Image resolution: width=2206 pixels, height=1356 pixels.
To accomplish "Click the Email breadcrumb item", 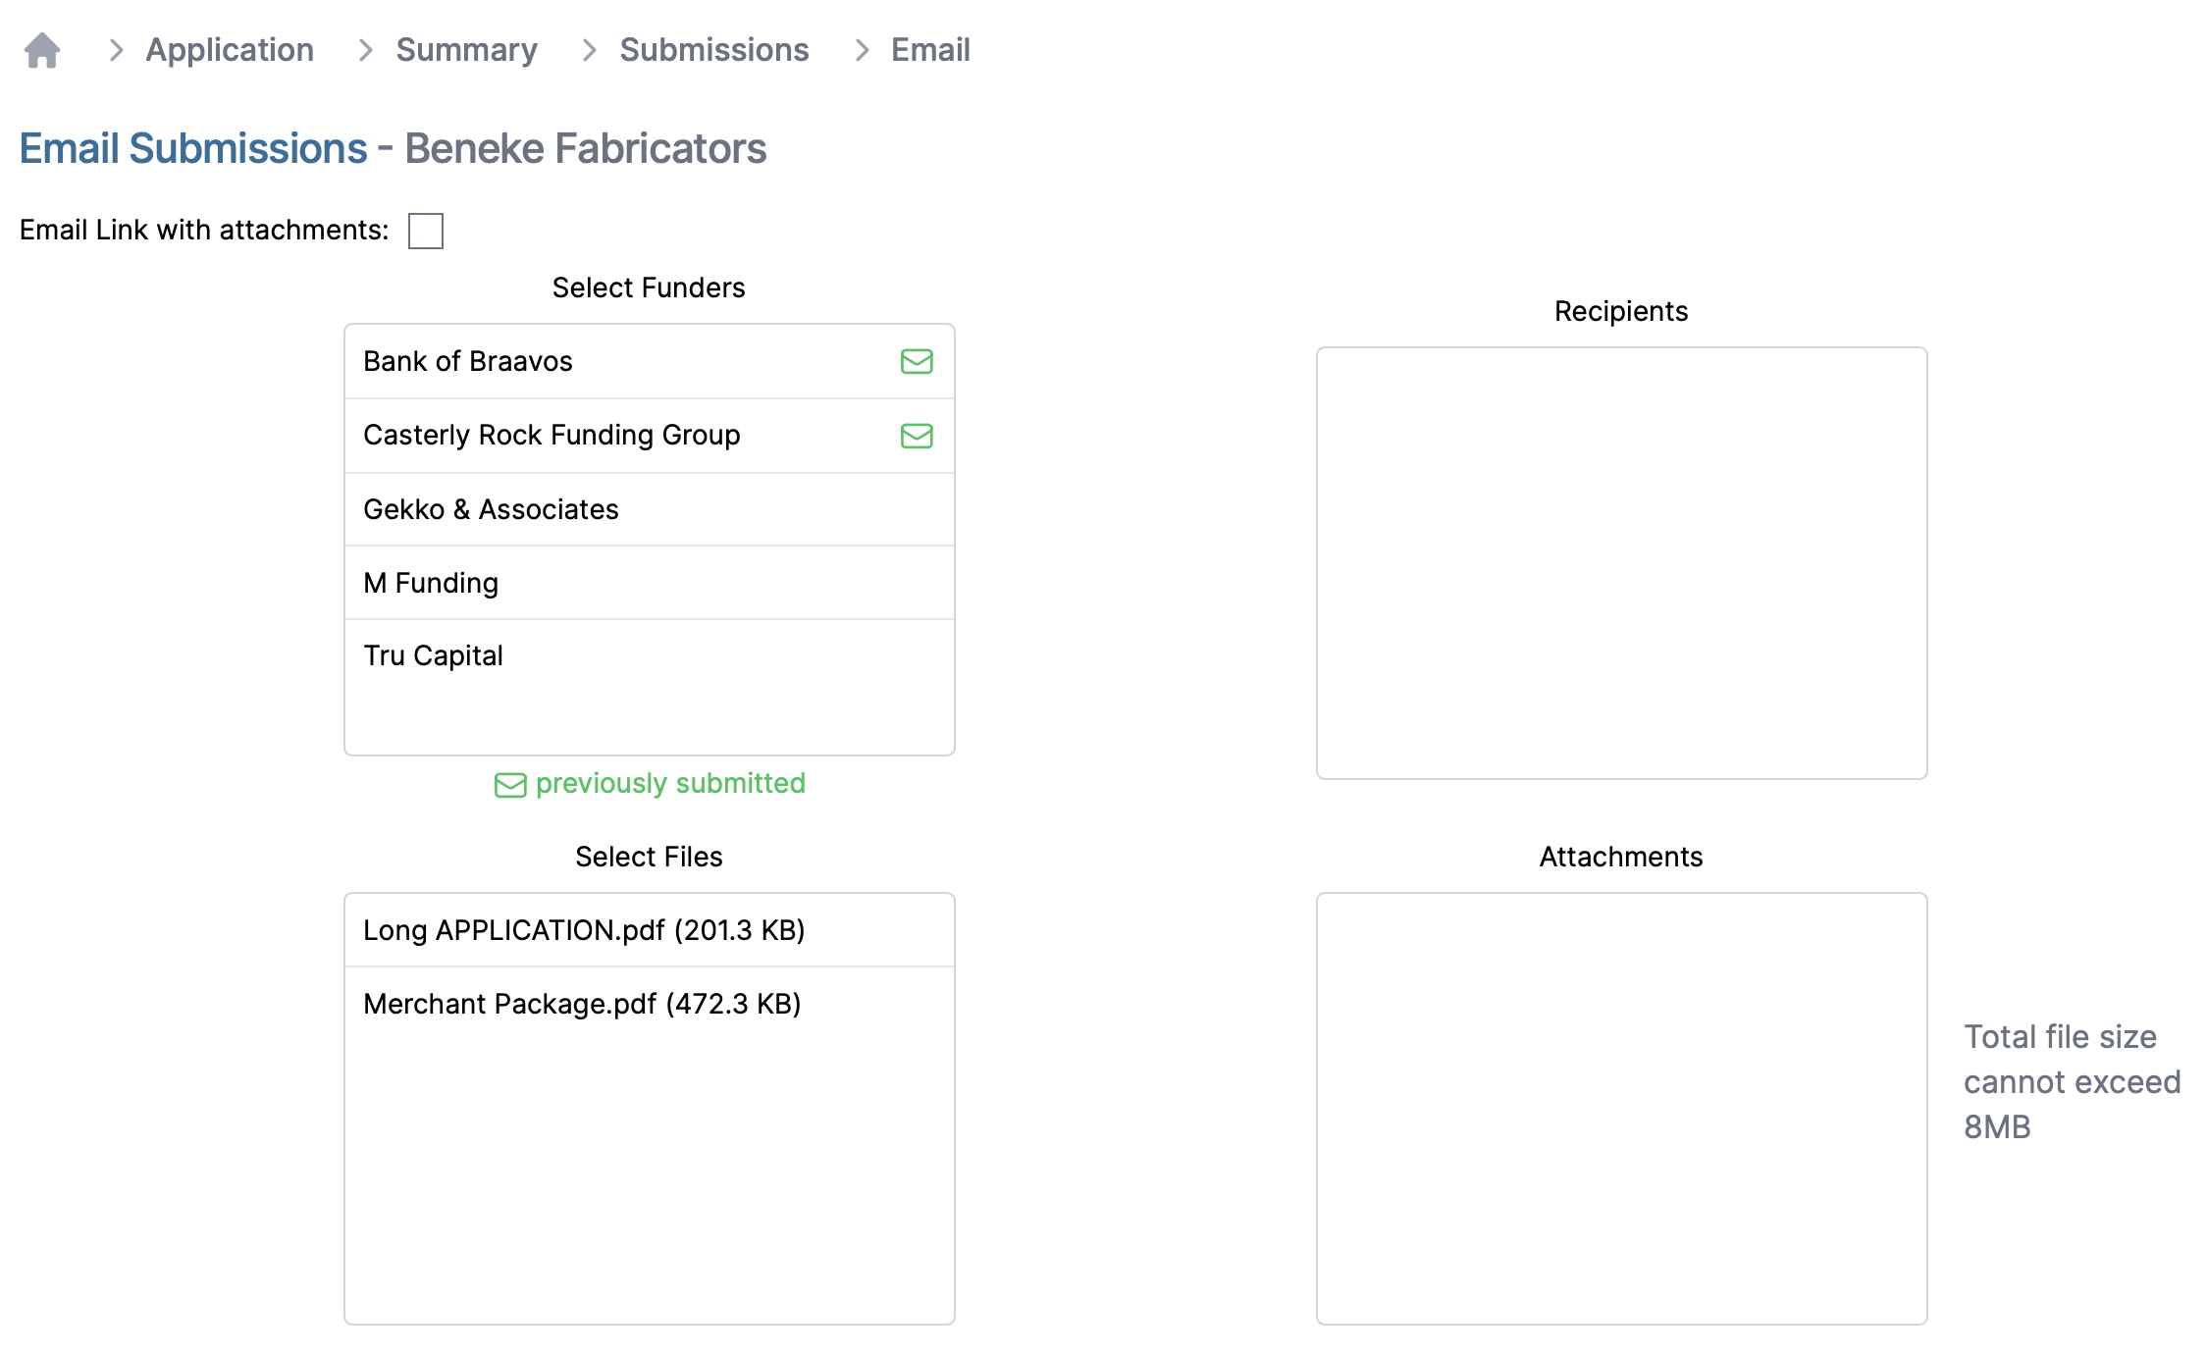I will [929, 50].
